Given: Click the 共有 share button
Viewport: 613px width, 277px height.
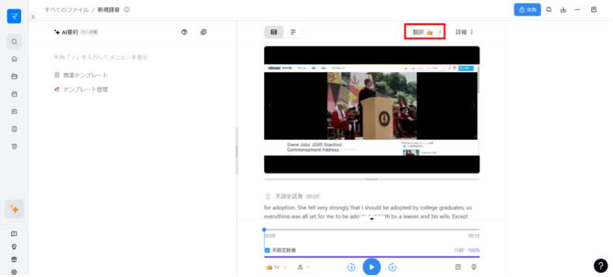Looking at the screenshot, I should point(527,10).
